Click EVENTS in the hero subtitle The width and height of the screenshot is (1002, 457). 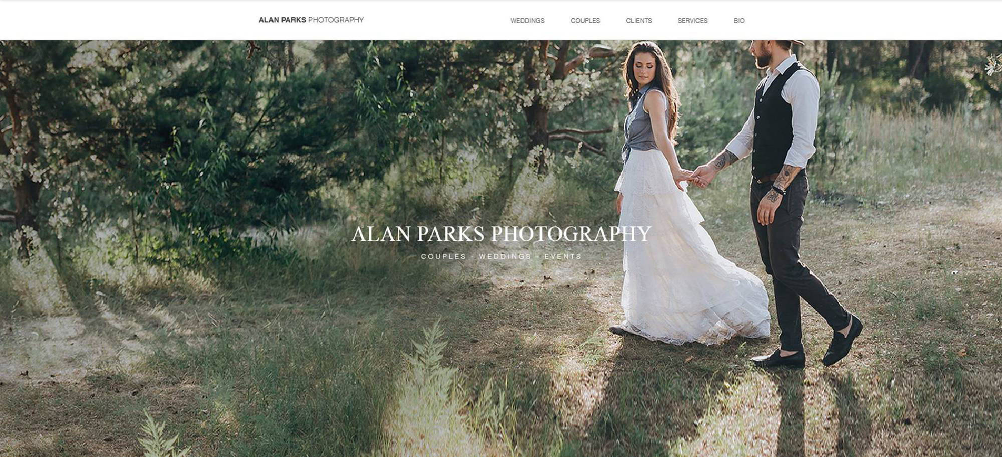(x=563, y=256)
